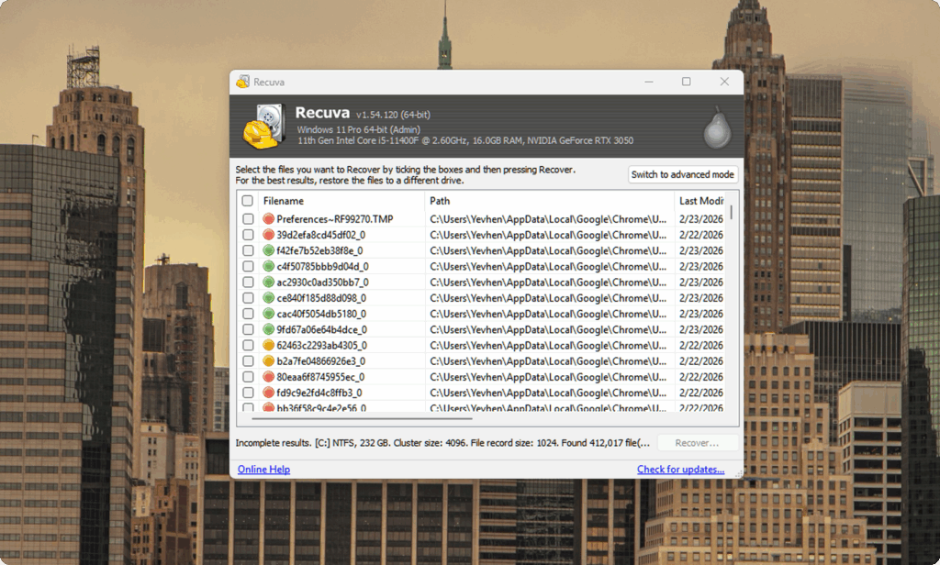Switch to advanced mode
This screenshot has width=940, height=565.
(x=682, y=174)
